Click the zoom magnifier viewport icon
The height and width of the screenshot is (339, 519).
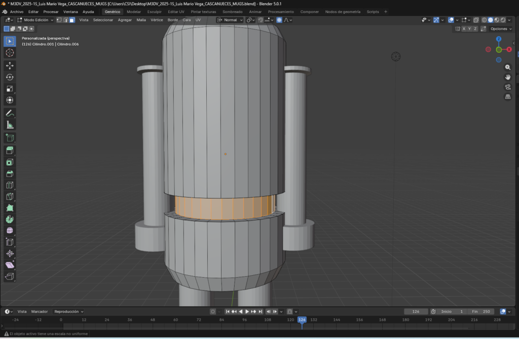click(x=508, y=67)
